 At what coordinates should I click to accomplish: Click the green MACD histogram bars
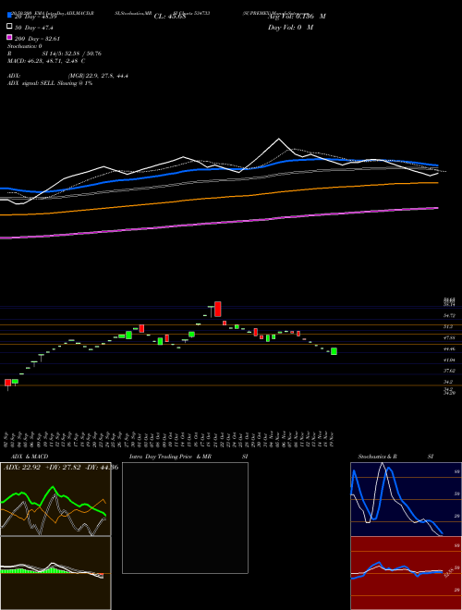pyautogui.click(x=51, y=570)
